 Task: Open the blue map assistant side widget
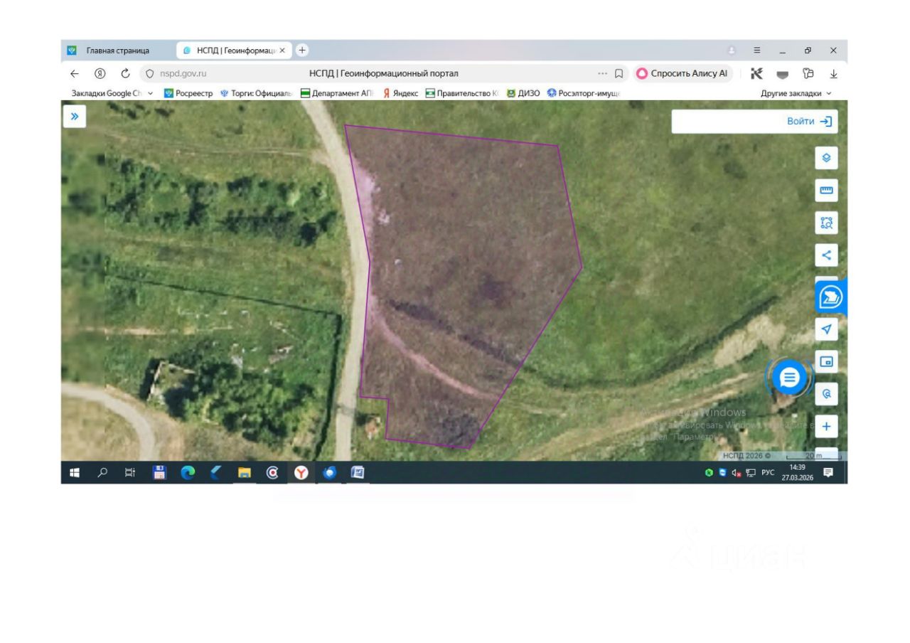(831, 297)
